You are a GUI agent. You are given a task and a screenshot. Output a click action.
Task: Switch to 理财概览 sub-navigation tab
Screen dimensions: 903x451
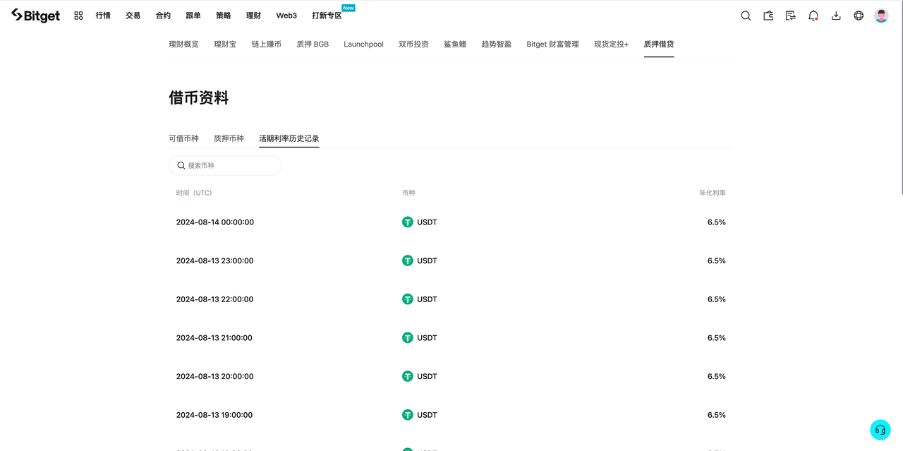(x=183, y=44)
